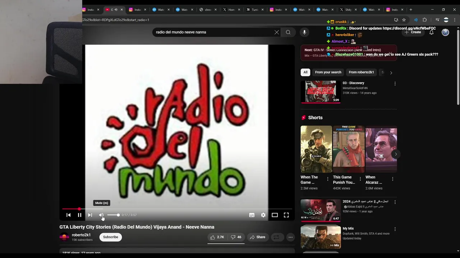
Task: Click the media control icon in toolbar
Action: 437,20
